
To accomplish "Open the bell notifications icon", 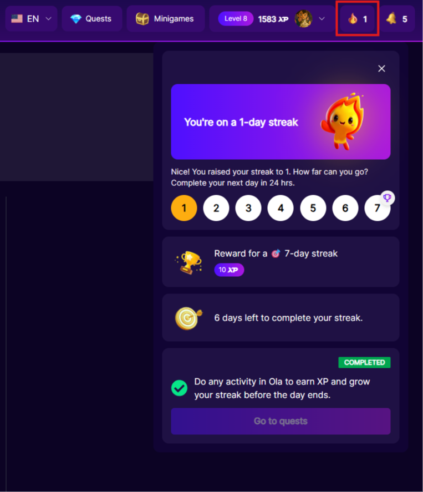I will [397, 19].
